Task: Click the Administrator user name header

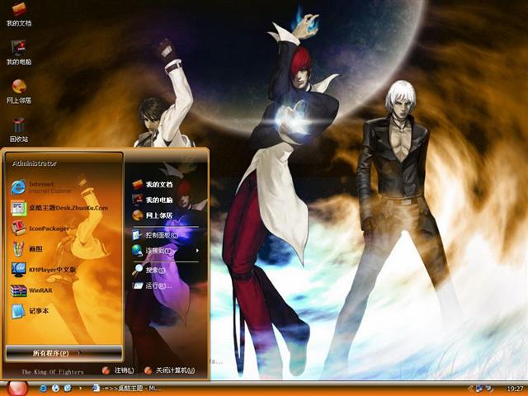Action: point(35,163)
